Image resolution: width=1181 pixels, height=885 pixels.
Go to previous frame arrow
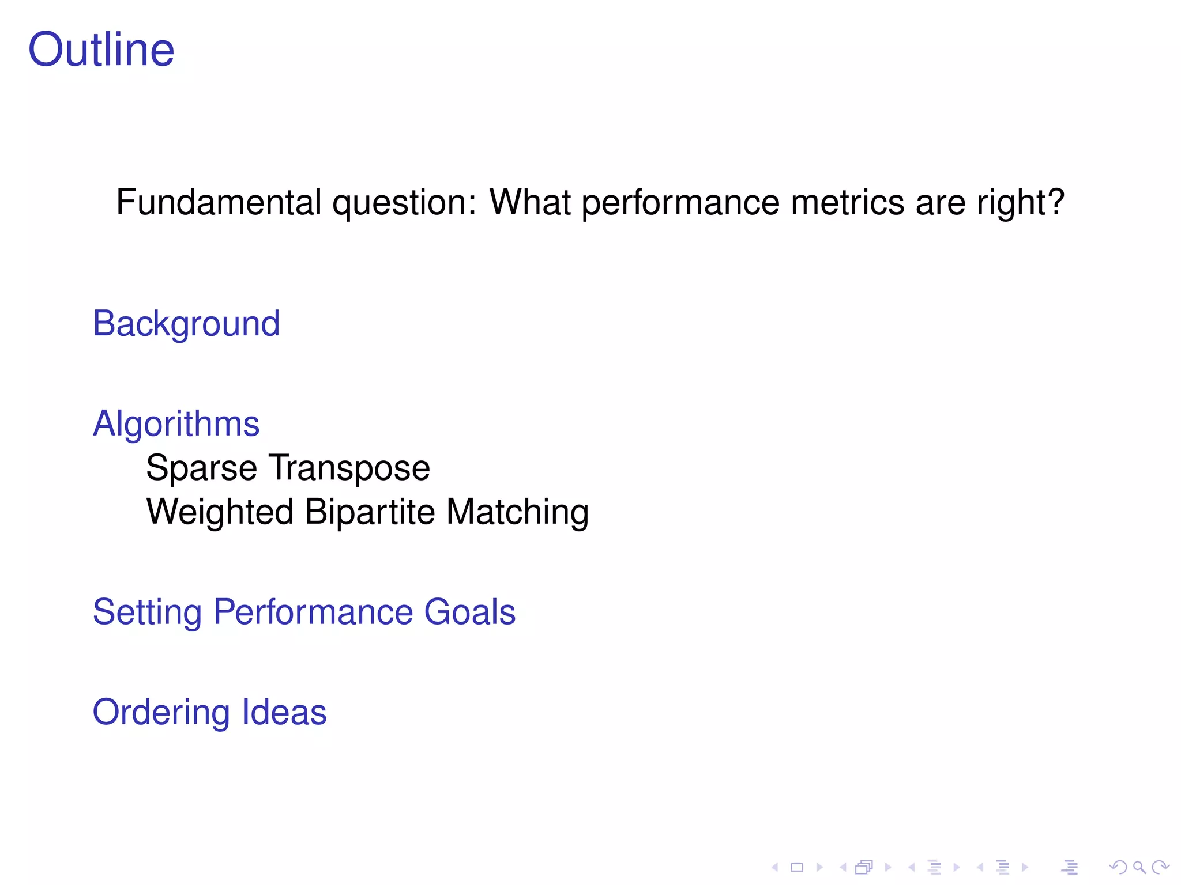click(843, 867)
